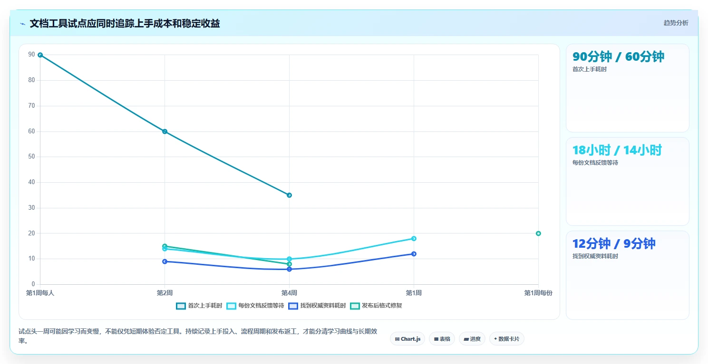Click the 发布后格式修复 legend color box
Screen dimensions: 708x364
355,306
